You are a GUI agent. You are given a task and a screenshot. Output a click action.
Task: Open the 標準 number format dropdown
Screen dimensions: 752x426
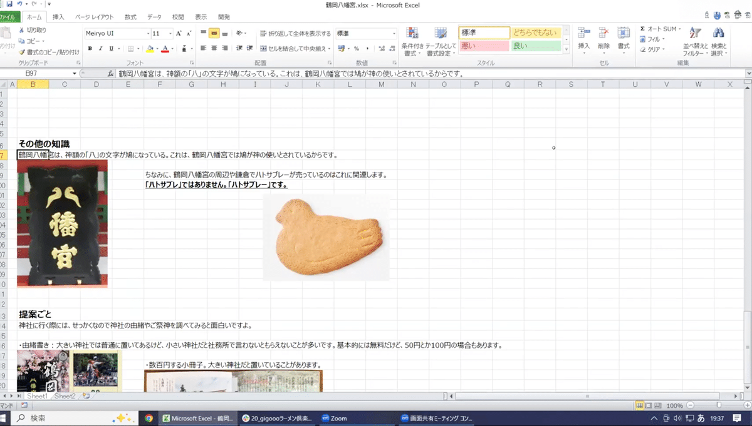(394, 34)
